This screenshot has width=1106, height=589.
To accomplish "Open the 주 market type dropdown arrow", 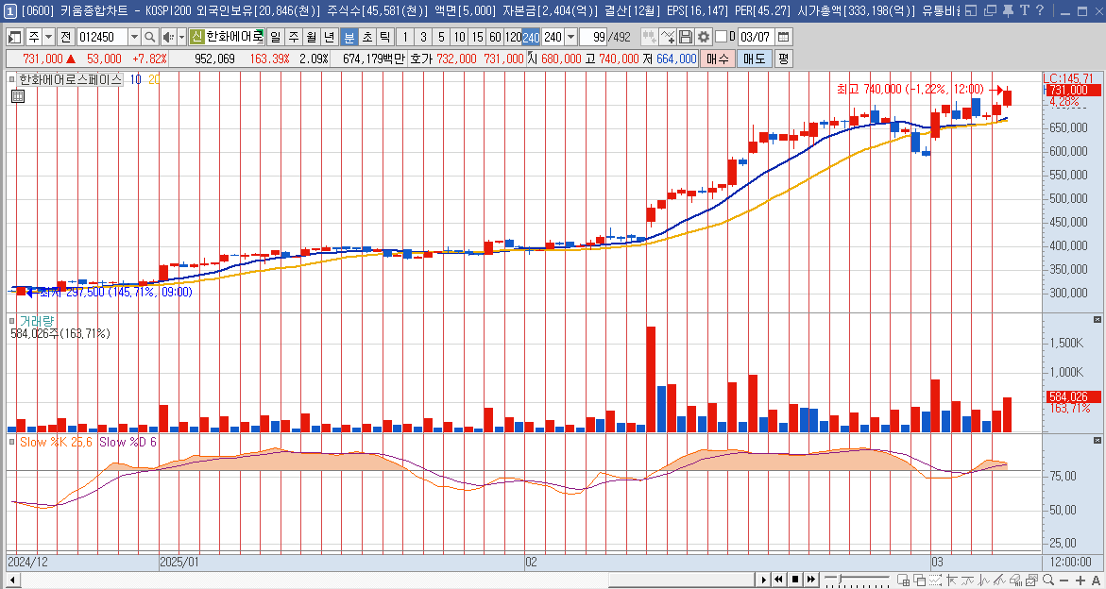I will (x=48, y=37).
